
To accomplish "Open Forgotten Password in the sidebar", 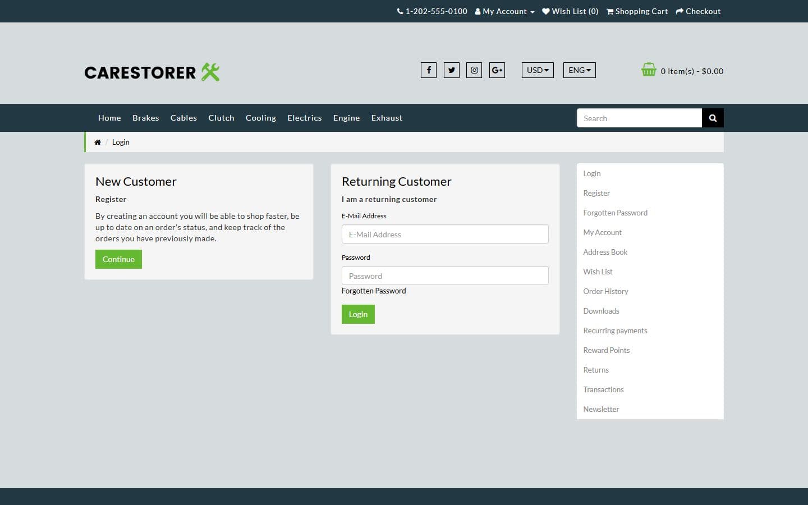I will pos(615,213).
